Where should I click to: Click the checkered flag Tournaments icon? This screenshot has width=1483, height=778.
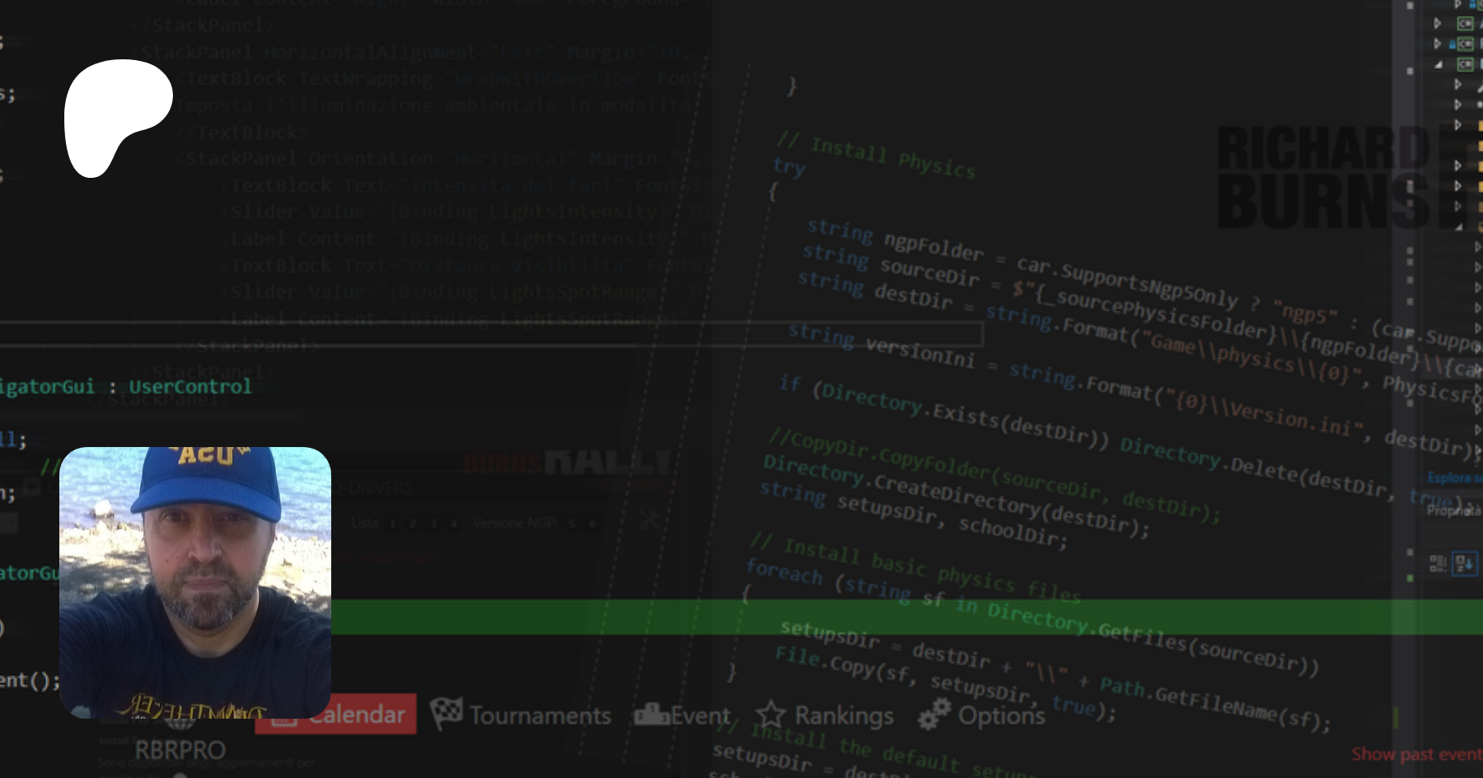coord(446,713)
